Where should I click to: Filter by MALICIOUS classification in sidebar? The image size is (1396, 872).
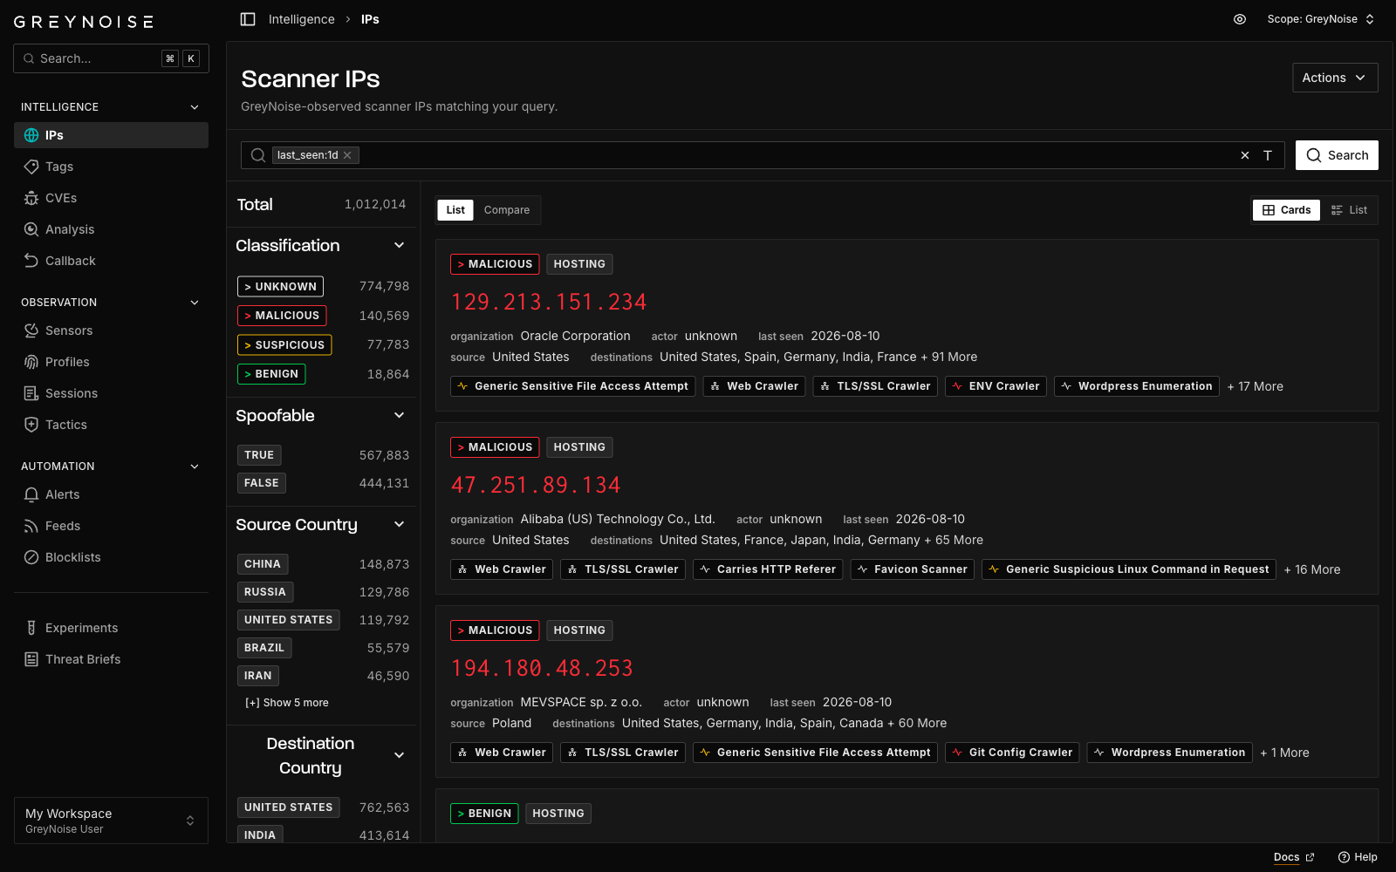(282, 316)
